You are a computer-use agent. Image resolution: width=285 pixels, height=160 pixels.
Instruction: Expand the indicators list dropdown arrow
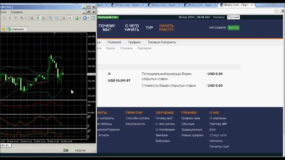[80, 18]
